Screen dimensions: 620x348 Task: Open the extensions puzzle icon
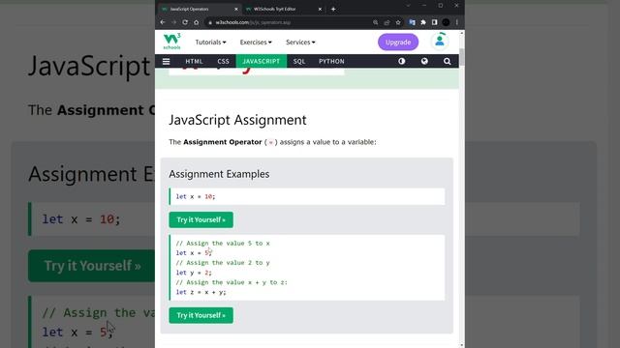coord(423,22)
